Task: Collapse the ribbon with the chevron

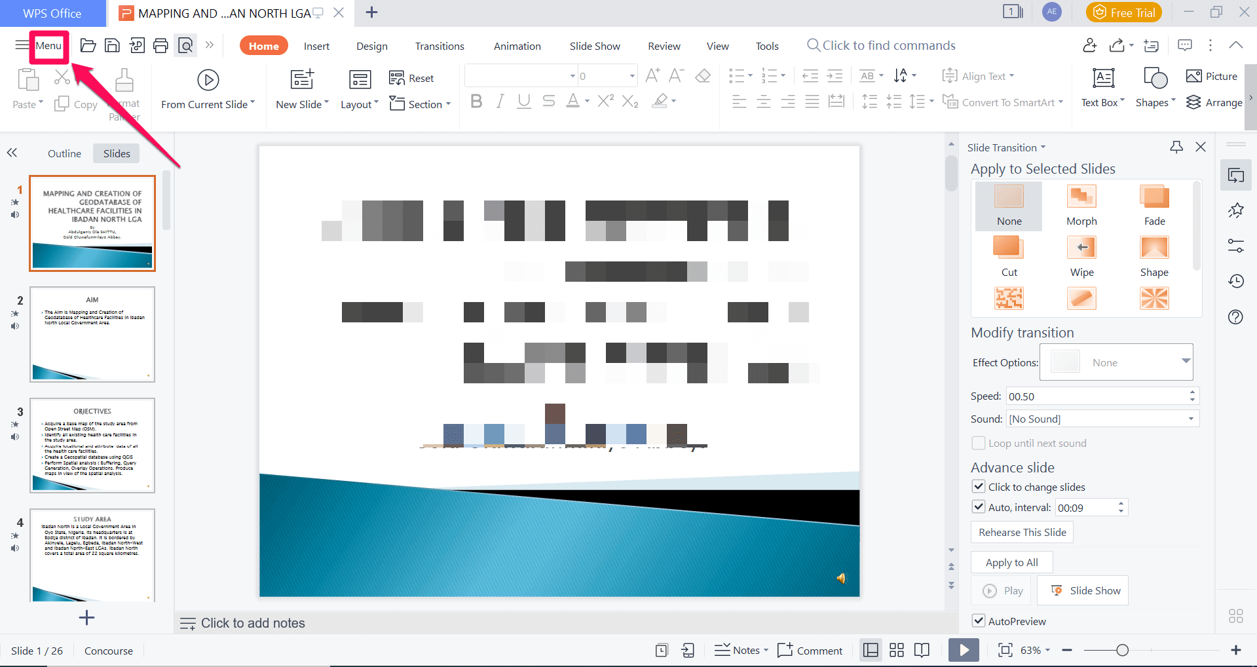Action: tap(1235, 45)
